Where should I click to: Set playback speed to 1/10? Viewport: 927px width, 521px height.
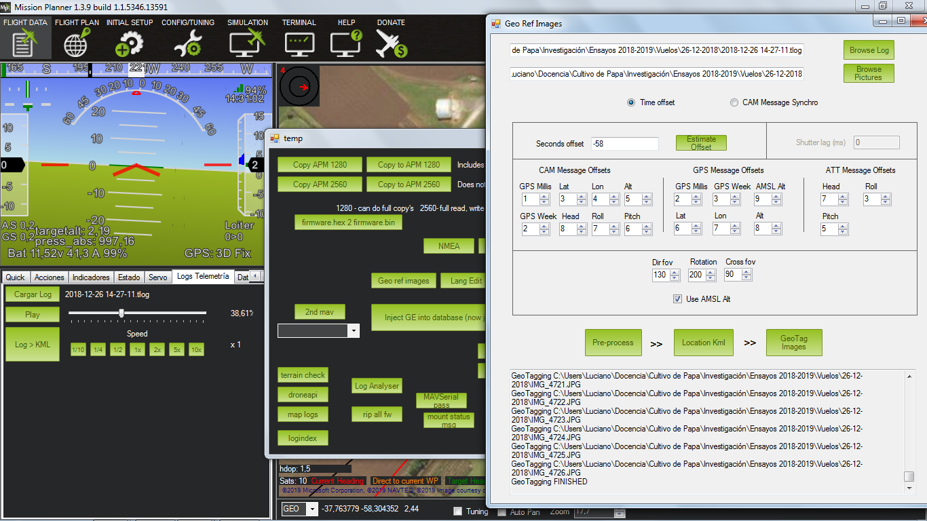pos(78,350)
